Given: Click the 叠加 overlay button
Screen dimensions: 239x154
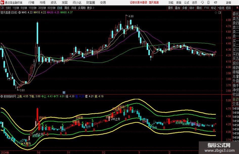Looking at the screenshot, I should (x=178, y=8).
